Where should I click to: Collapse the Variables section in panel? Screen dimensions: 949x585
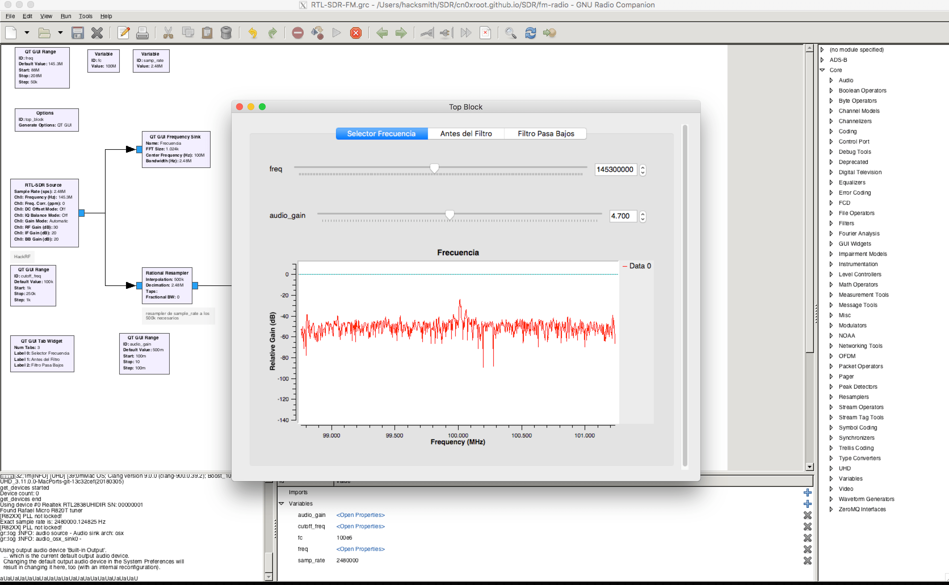[281, 504]
